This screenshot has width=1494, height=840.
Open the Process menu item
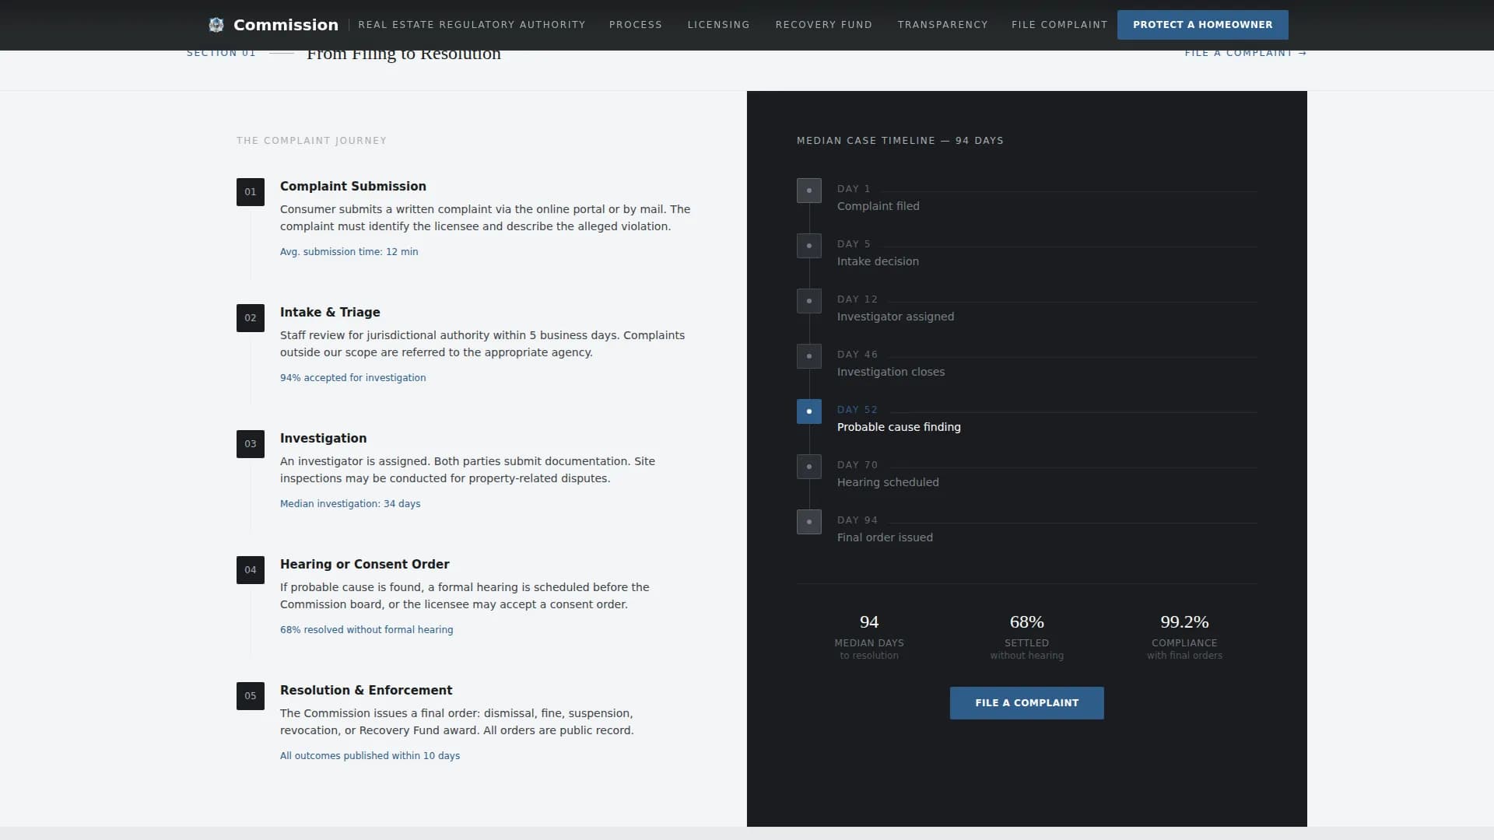click(636, 25)
